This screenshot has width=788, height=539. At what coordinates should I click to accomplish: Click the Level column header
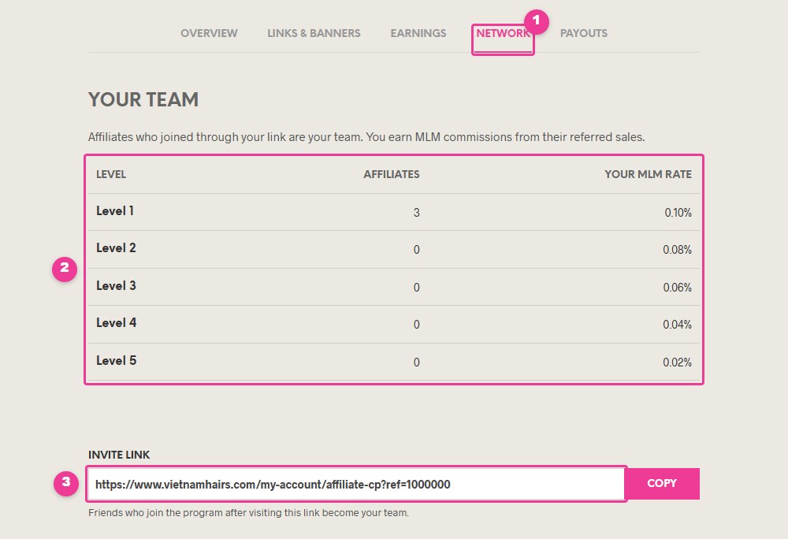point(111,174)
